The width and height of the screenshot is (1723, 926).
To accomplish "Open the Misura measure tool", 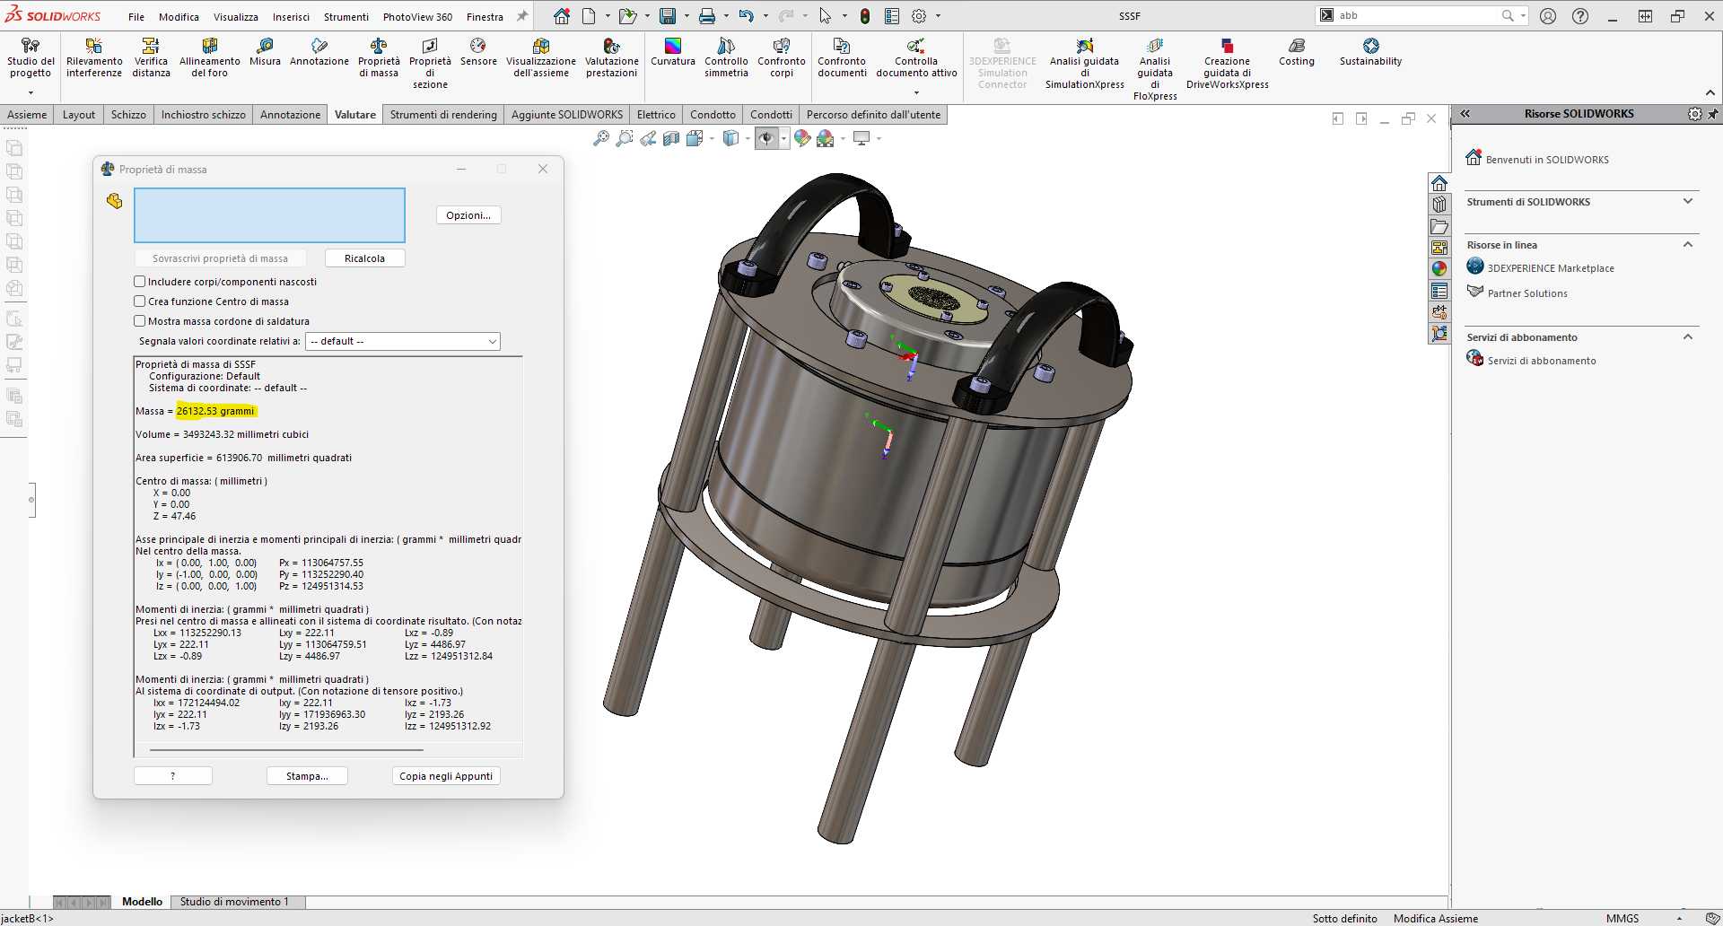I will coord(265,52).
